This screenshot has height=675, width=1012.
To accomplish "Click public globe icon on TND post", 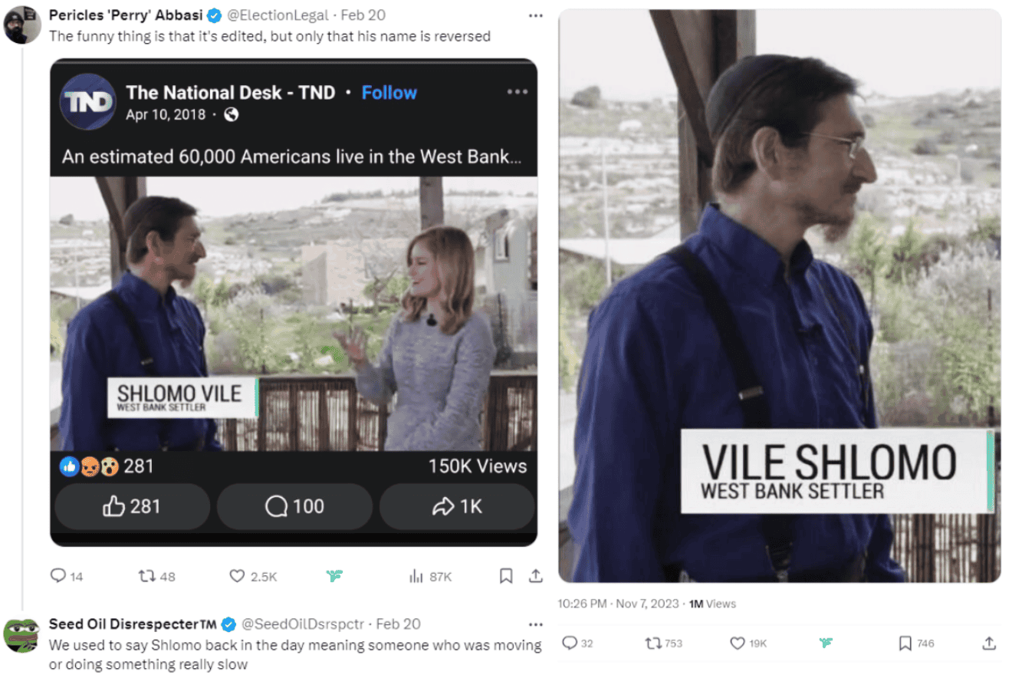I will click(231, 115).
